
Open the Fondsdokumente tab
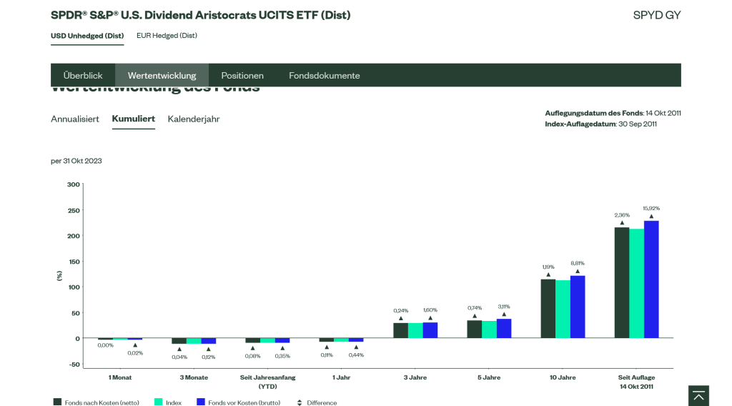point(325,75)
